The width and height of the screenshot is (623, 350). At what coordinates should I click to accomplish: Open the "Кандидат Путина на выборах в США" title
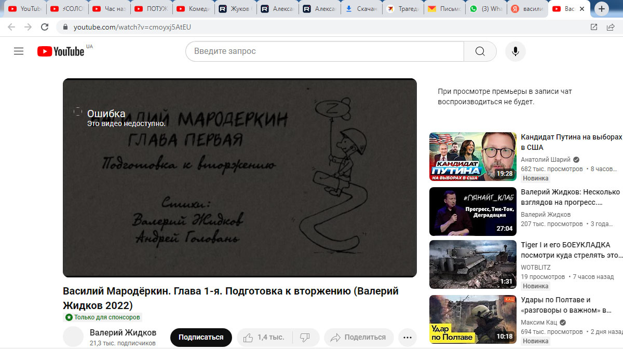pos(571,142)
